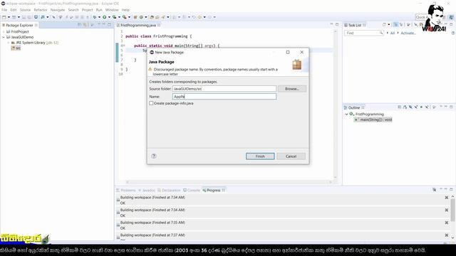
Task: Click the Source folder input field
Action: point(224,89)
